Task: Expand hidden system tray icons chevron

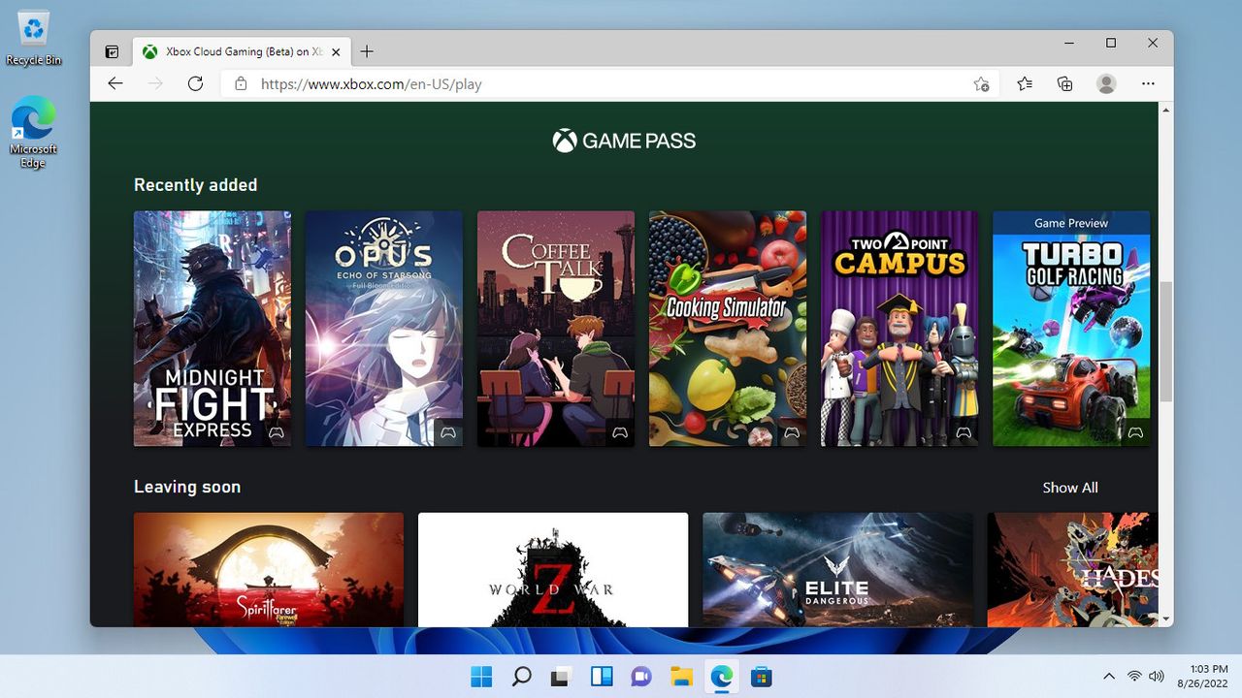Action: point(1109,676)
